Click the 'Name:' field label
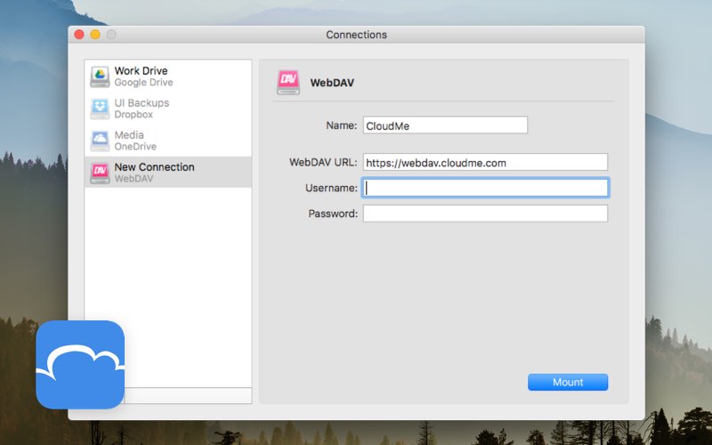712x445 pixels. 342,125
